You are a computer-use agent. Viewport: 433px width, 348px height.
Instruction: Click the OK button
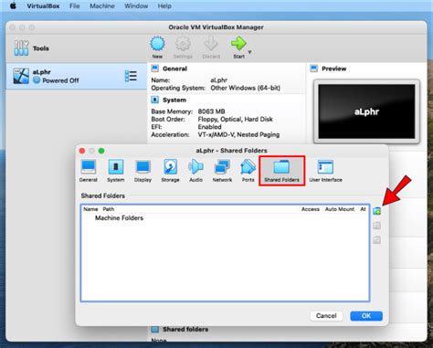tap(366, 316)
